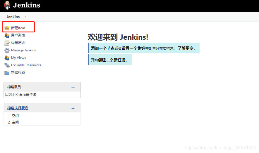Open the 构建执行状态 header link
The height and width of the screenshot is (153, 259).
click(18, 108)
